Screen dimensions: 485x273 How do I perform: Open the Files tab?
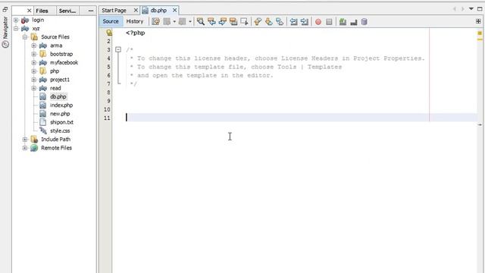[x=42, y=11]
